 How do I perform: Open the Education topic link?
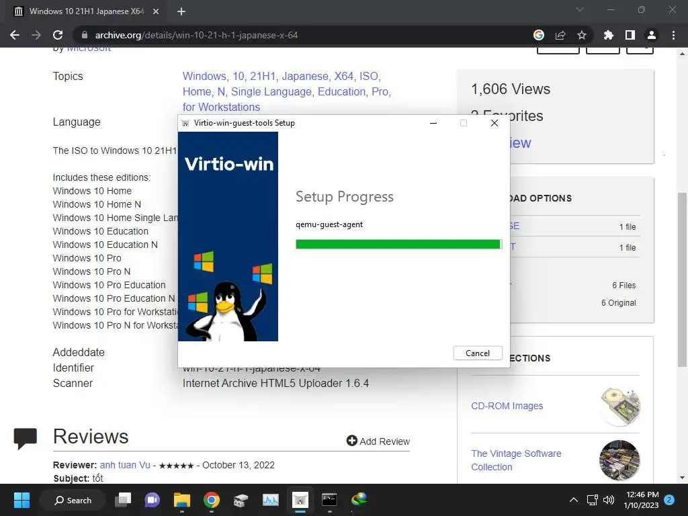(341, 91)
